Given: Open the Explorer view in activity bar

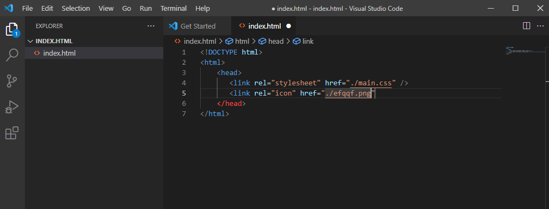Looking at the screenshot, I should coord(12,30).
